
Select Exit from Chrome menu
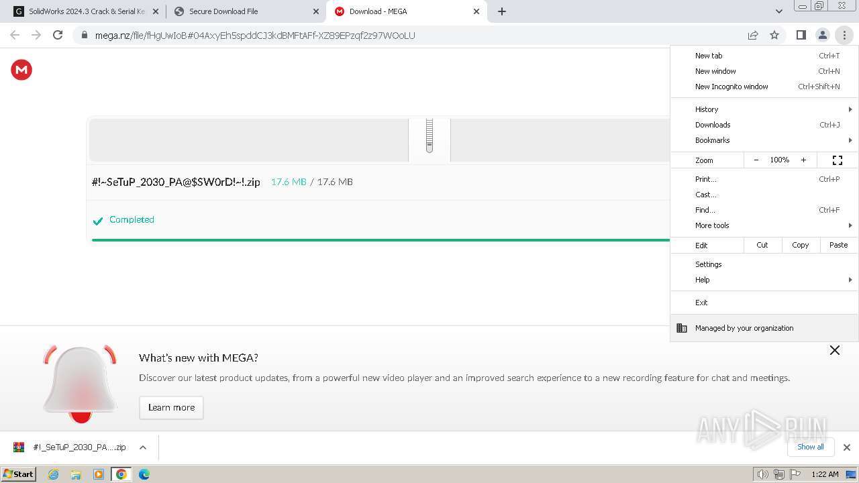[x=764, y=303]
